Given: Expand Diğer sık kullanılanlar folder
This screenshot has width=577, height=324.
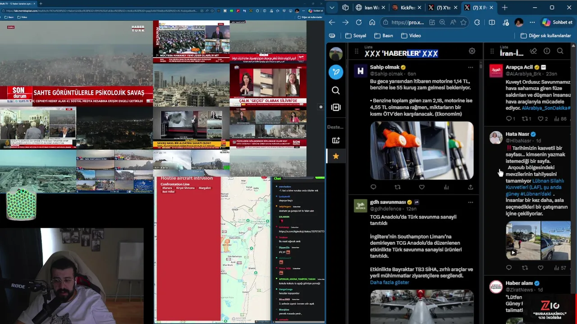Looking at the screenshot, I should click(x=545, y=36).
